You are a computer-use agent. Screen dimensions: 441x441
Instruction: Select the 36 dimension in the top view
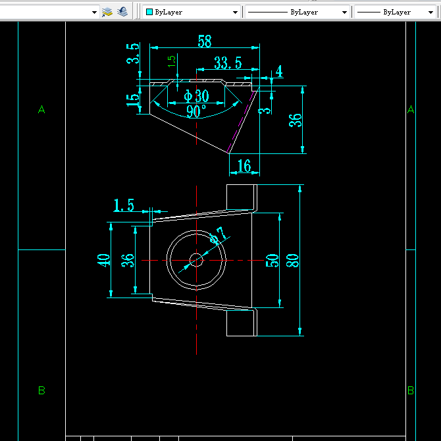(296, 120)
